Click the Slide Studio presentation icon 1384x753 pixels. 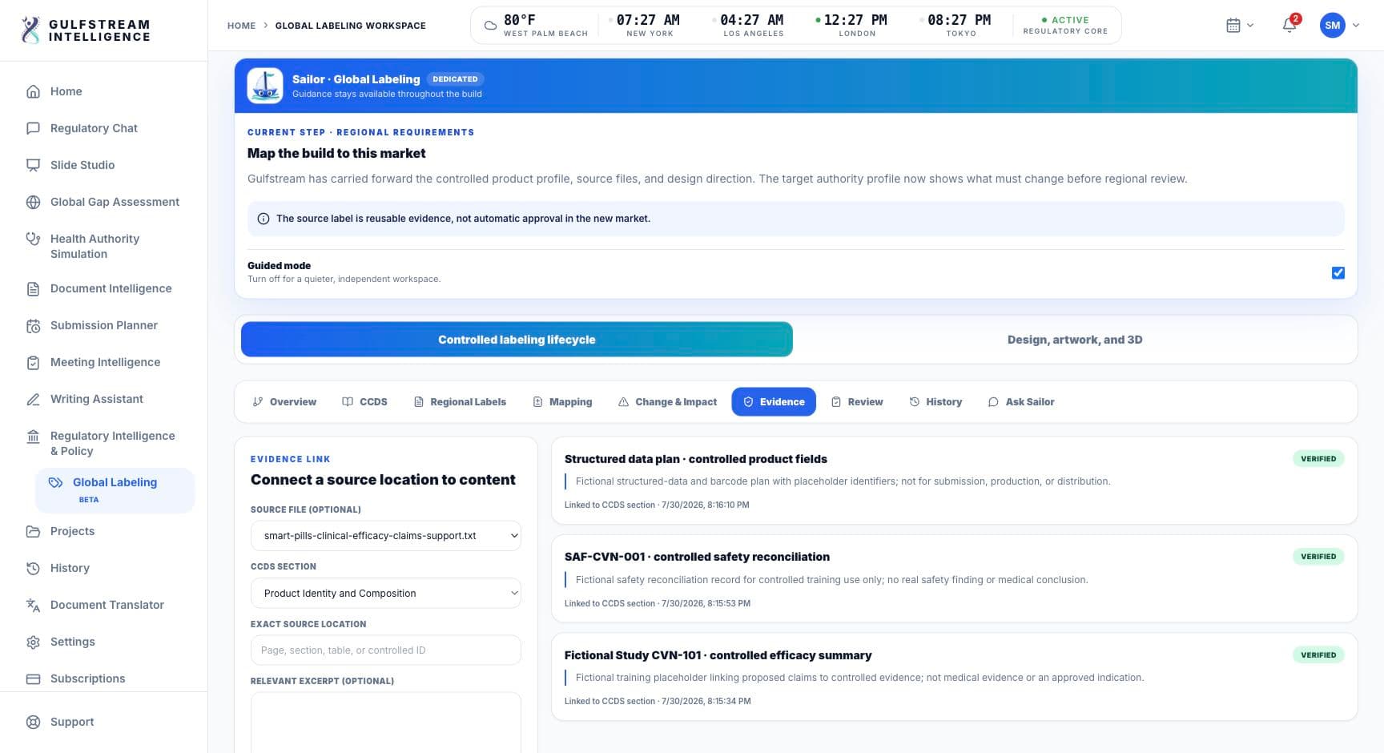(33, 165)
